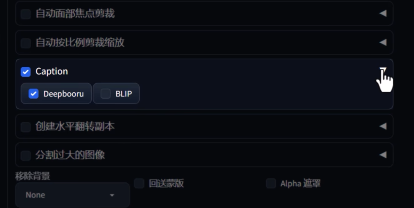Screen dimensions: 414x208
Task: Uncheck the Deepbooru checkbox
Action: (x=34, y=94)
